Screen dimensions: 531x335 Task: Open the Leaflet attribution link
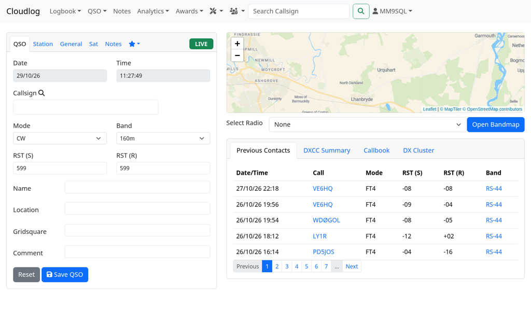coord(429,109)
